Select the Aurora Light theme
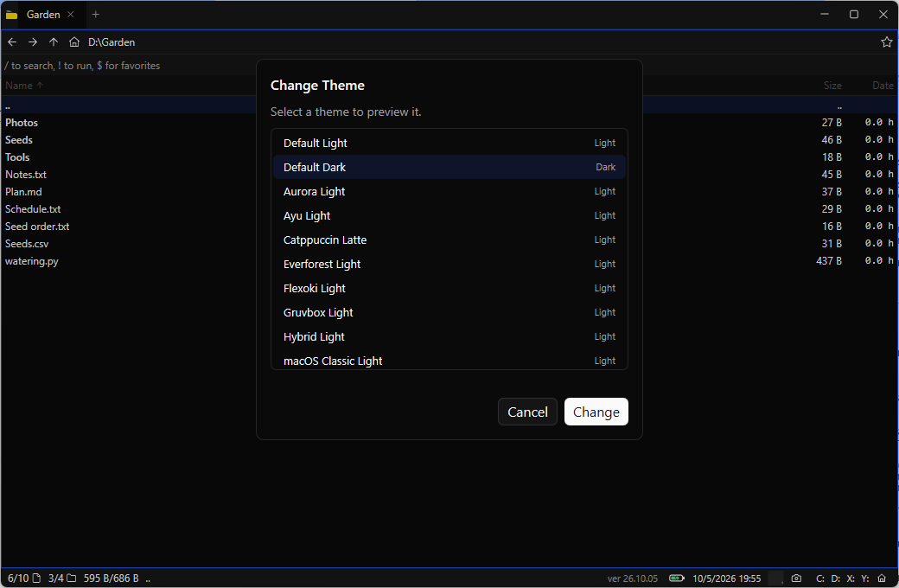Image resolution: width=899 pixels, height=588 pixels. point(449,192)
